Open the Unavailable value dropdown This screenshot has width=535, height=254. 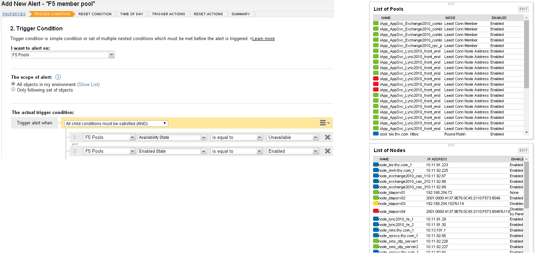point(293,137)
